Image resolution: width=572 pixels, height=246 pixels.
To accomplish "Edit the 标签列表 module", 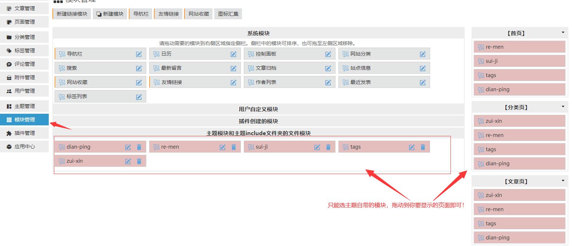I will pyautogui.click(x=139, y=97).
